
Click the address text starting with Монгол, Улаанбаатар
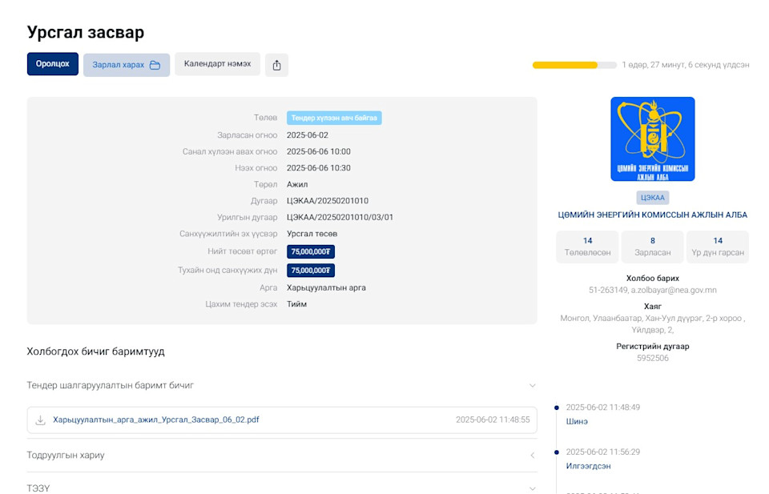[652, 324]
